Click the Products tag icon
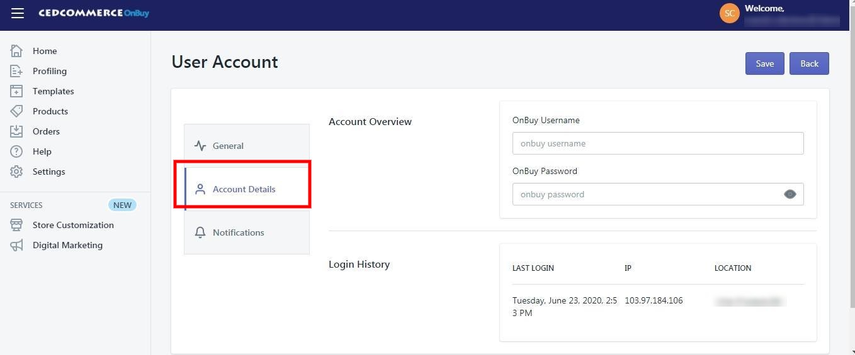 16,111
